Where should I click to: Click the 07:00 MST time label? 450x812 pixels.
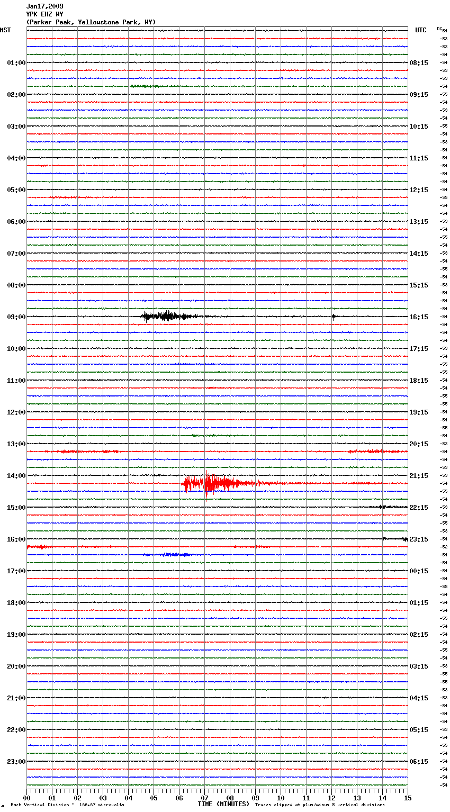(x=16, y=254)
